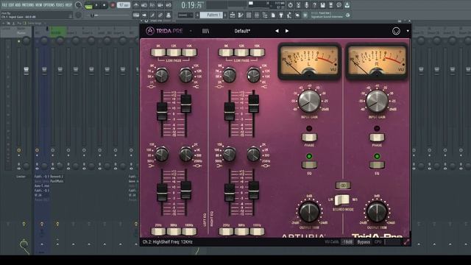Screen dimensions: 471x265
Task: Click the microphone recording icon in toolbar
Action: [306, 5]
